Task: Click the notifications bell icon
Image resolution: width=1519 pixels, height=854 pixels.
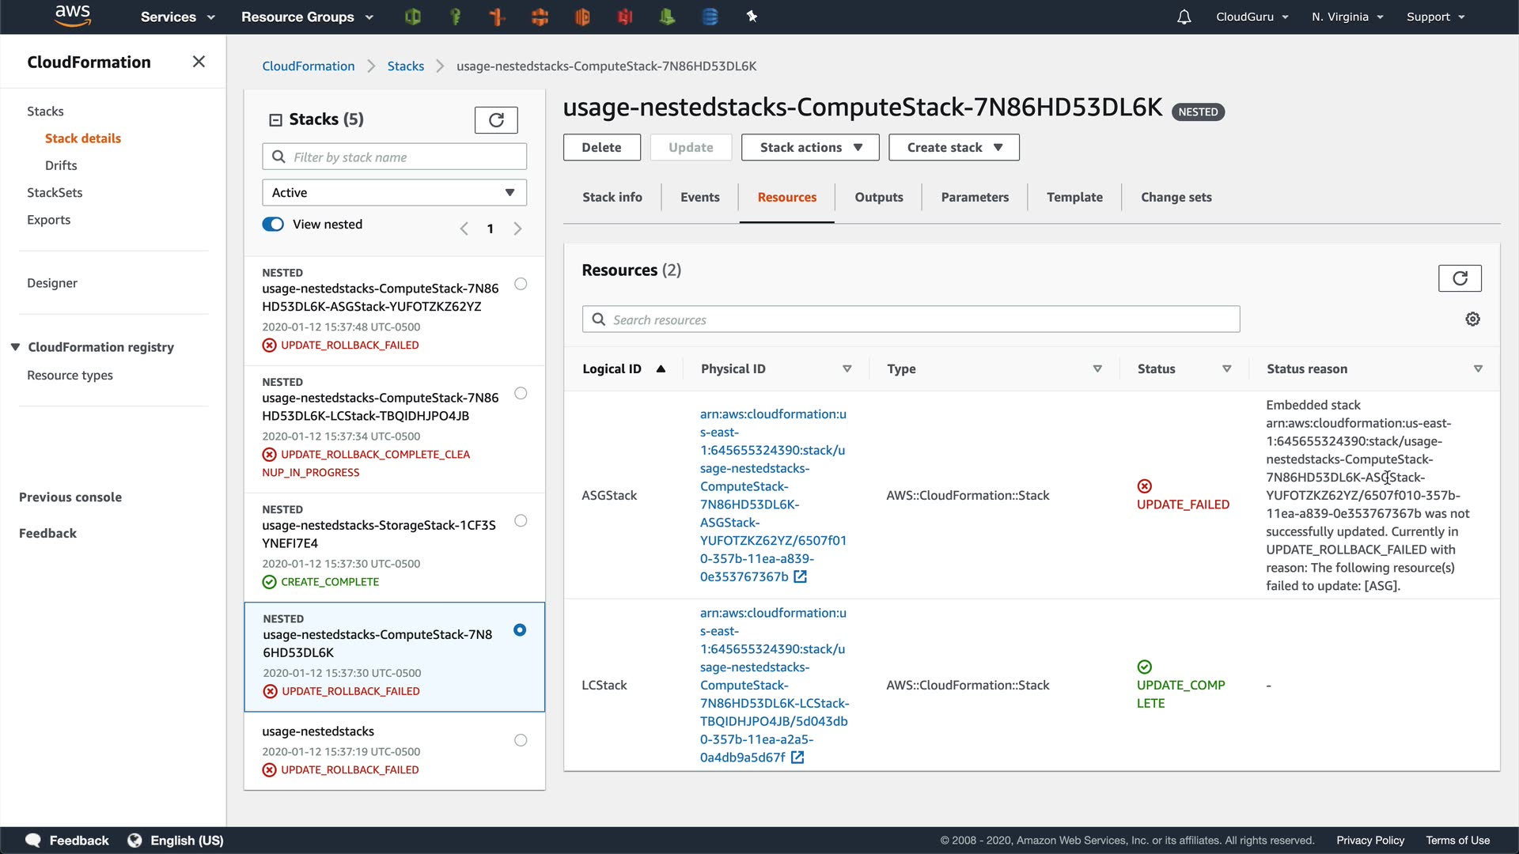Action: (x=1184, y=17)
